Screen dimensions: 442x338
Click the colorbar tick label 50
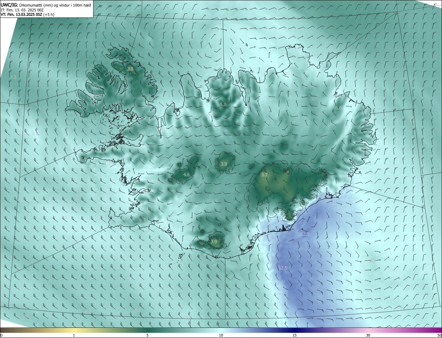pyautogui.click(x=439, y=335)
